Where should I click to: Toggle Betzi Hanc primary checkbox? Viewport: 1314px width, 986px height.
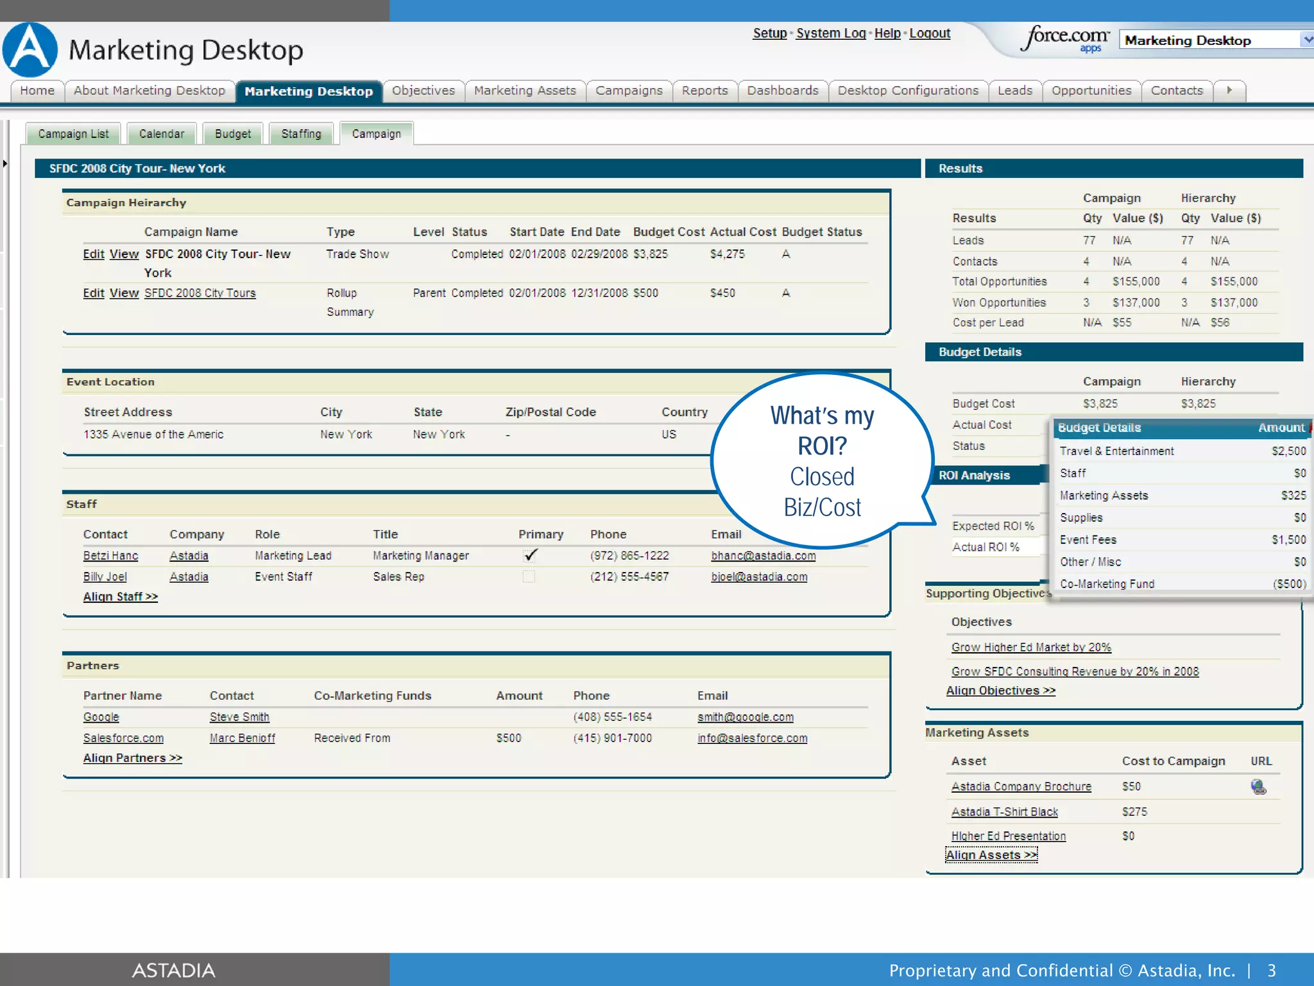pos(529,555)
